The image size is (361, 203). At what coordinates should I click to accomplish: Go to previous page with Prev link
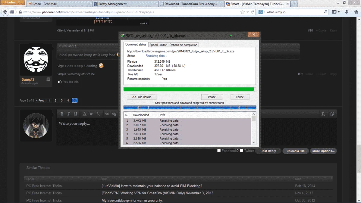point(40,101)
